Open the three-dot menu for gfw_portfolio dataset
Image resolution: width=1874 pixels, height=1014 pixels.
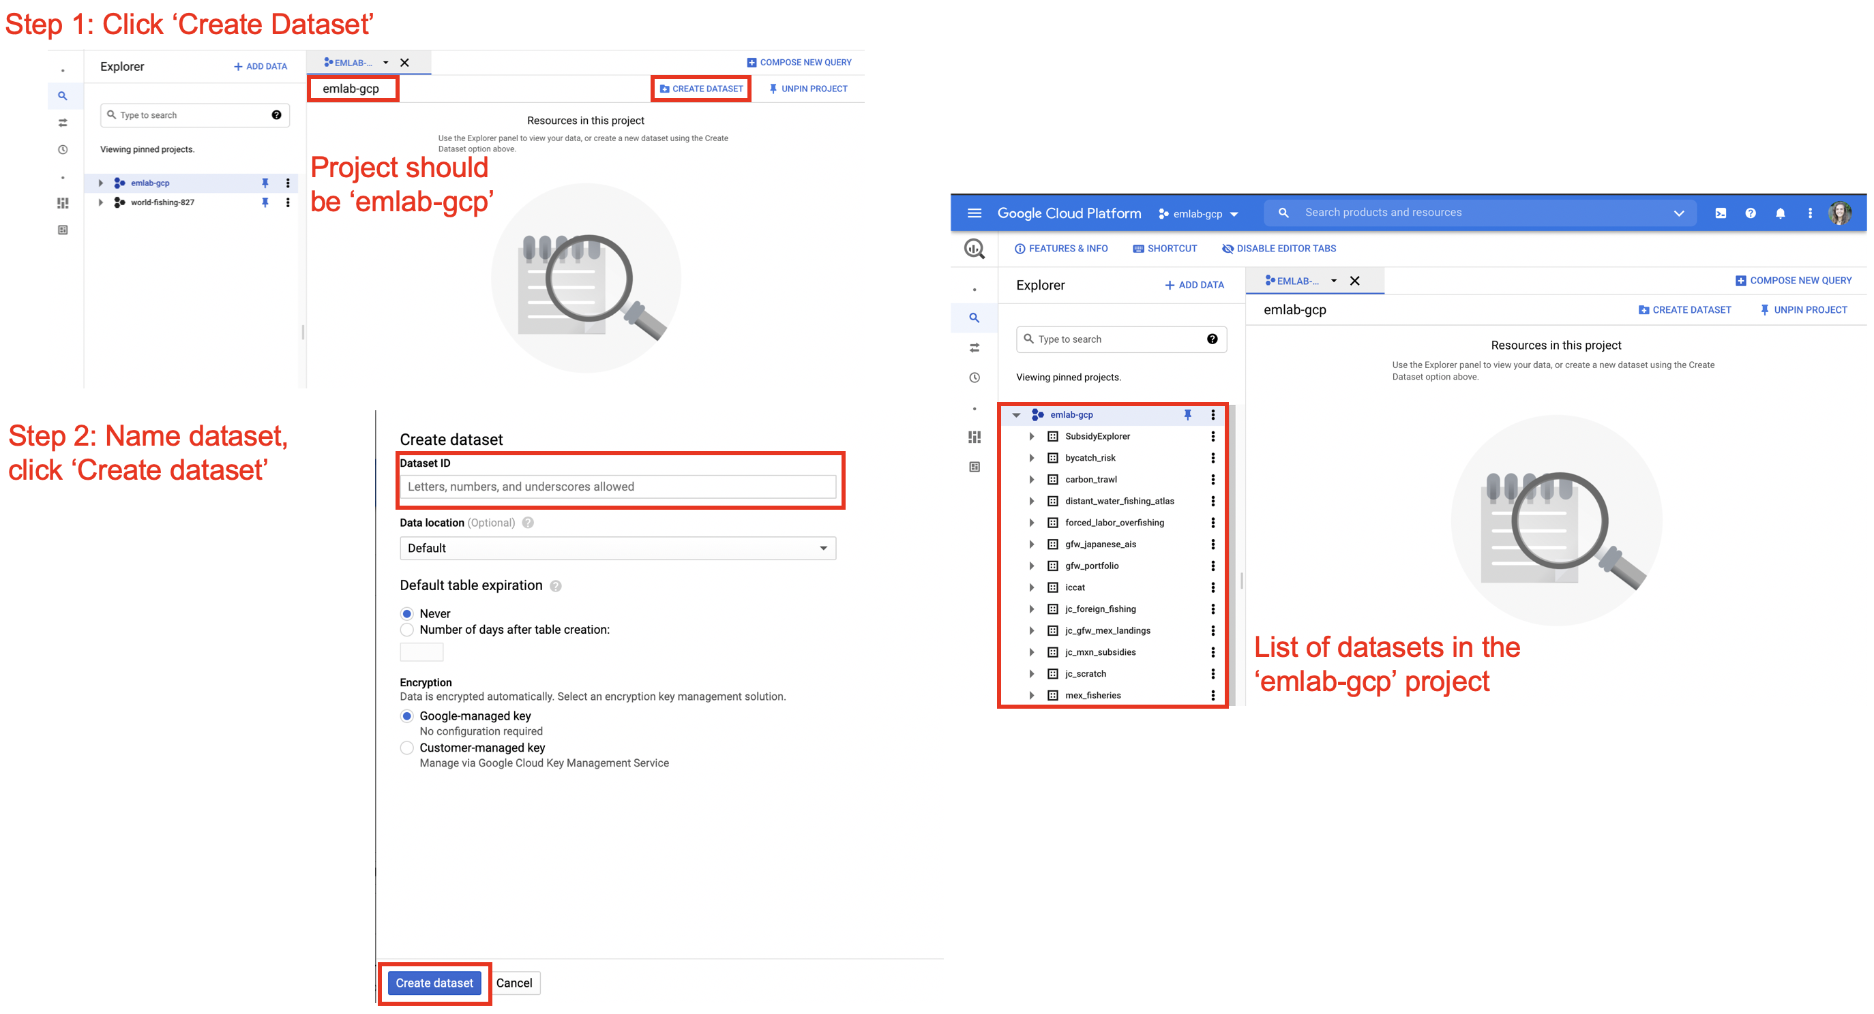coord(1213,566)
